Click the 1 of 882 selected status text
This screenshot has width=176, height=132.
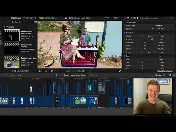click(x=20, y=71)
